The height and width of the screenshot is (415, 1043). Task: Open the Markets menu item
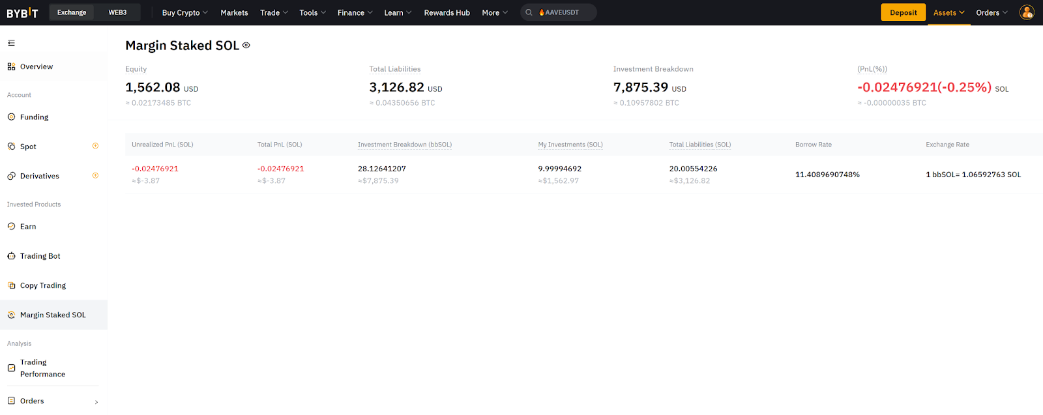(x=234, y=12)
